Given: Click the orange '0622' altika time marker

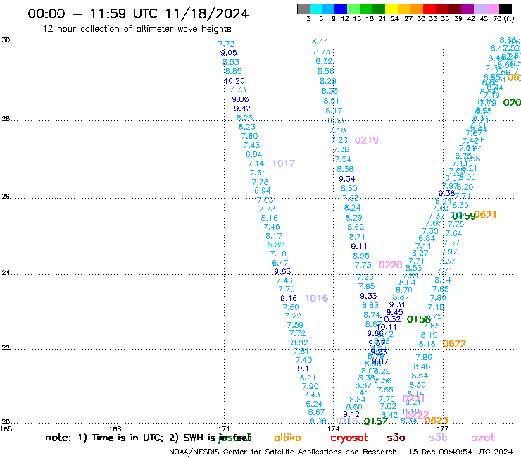Looking at the screenshot, I should 455,344.
